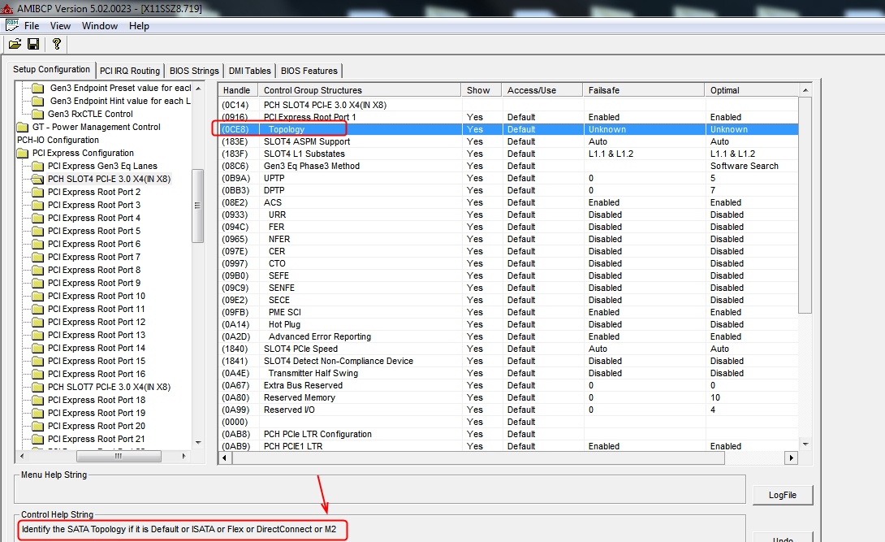Click the Menu Help String field
The width and height of the screenshot is (885, 542).
379,489
